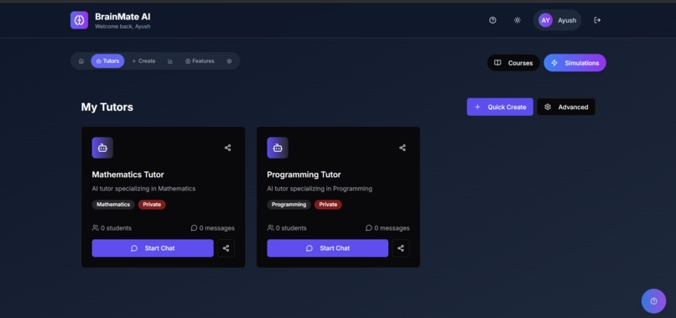This screenshot has width=676, height=318.
Task: Click 'AI tutor specializing in Mathematics' description
Action: (143, 189)
